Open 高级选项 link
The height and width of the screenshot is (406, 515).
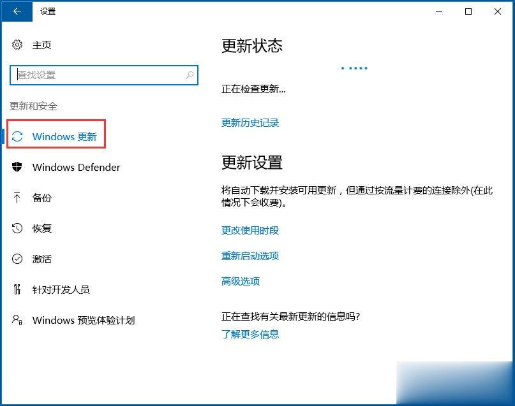[241, 281]
